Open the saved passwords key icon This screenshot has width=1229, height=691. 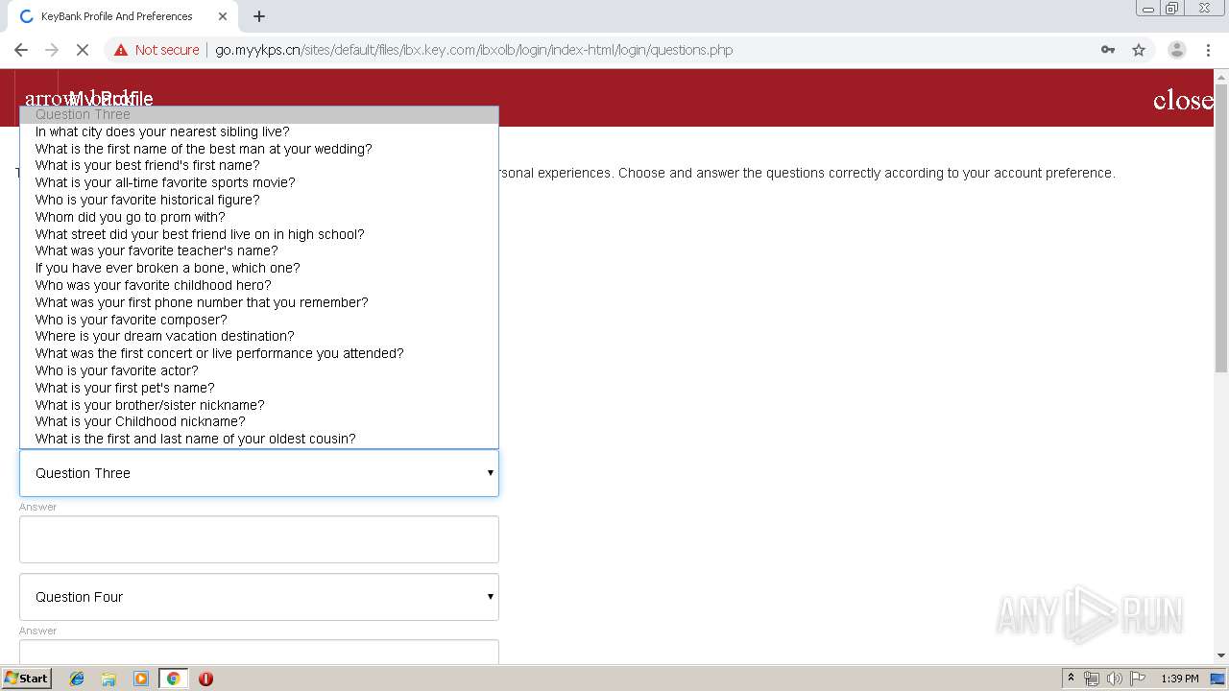pyautogui.click(x=1108, y=50)
